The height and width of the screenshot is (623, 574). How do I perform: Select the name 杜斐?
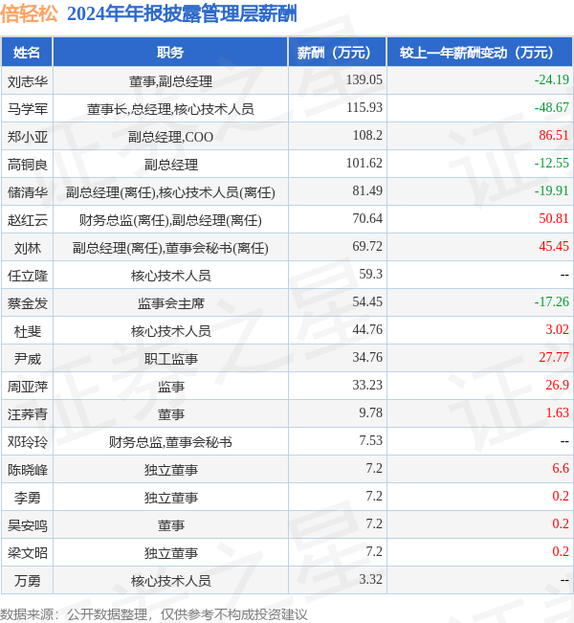point(28,331)
